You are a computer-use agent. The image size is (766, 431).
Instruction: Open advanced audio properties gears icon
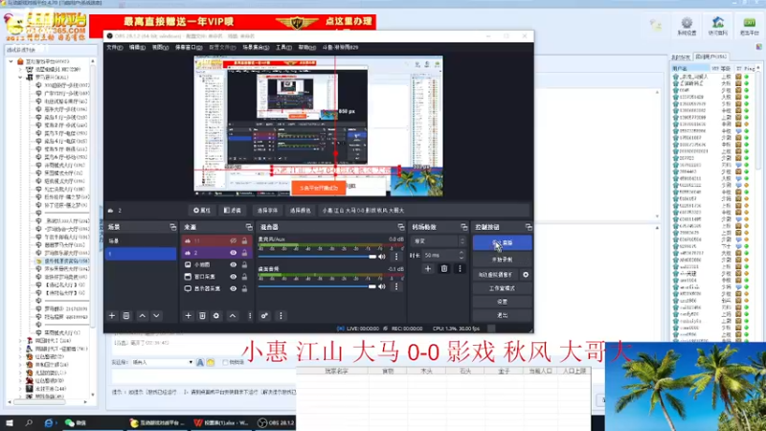point(264,316)
